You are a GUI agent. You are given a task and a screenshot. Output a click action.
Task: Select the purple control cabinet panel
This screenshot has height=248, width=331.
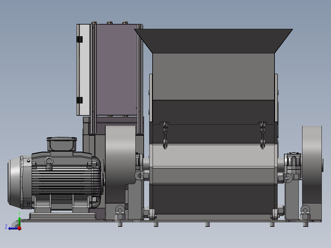coord(117,70)
